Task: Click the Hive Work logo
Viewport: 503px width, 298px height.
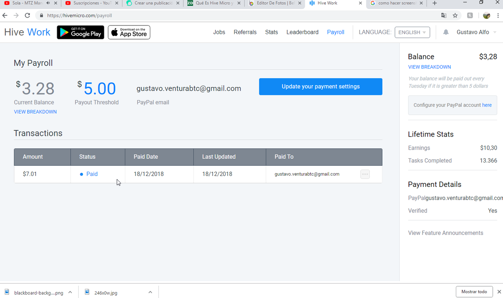Action: [27, 32]
